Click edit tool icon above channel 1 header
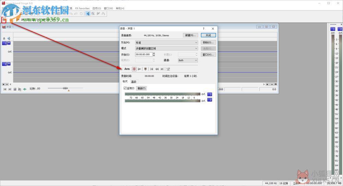 tap(9, 38)
